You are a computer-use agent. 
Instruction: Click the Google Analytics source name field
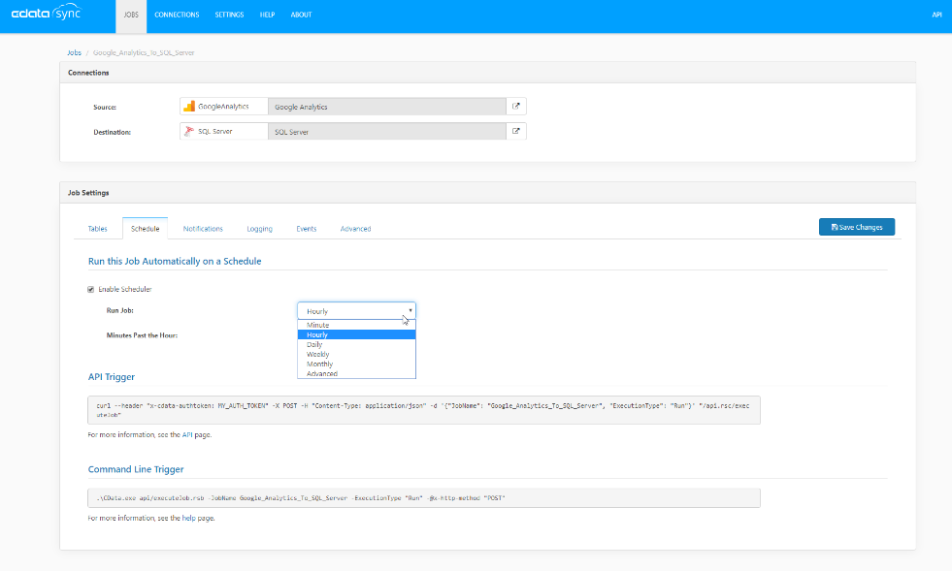point(387,107)
